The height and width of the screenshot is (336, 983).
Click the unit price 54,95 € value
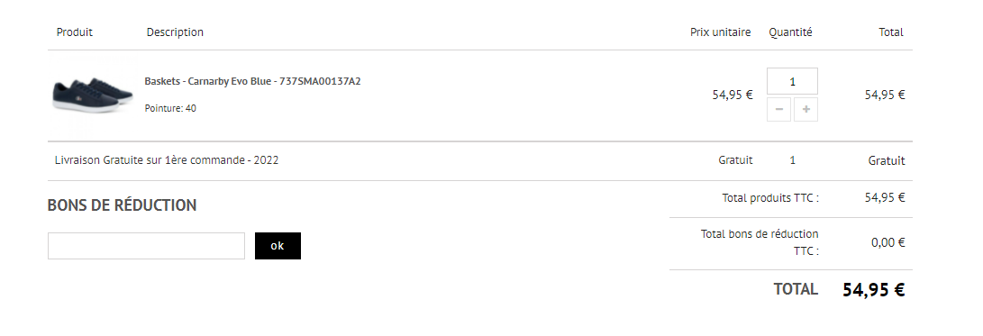tap(733, 95)
